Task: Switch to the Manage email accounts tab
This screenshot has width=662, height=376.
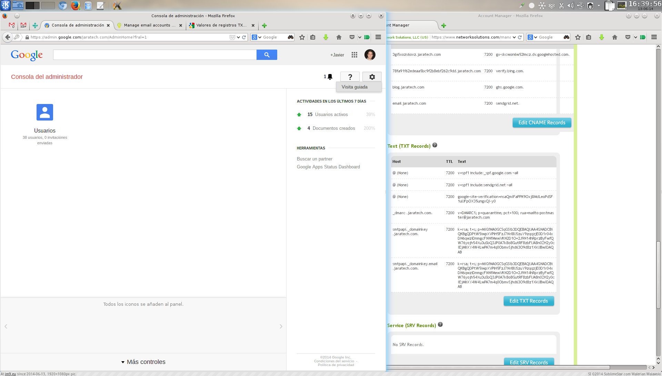Action: 150,25
